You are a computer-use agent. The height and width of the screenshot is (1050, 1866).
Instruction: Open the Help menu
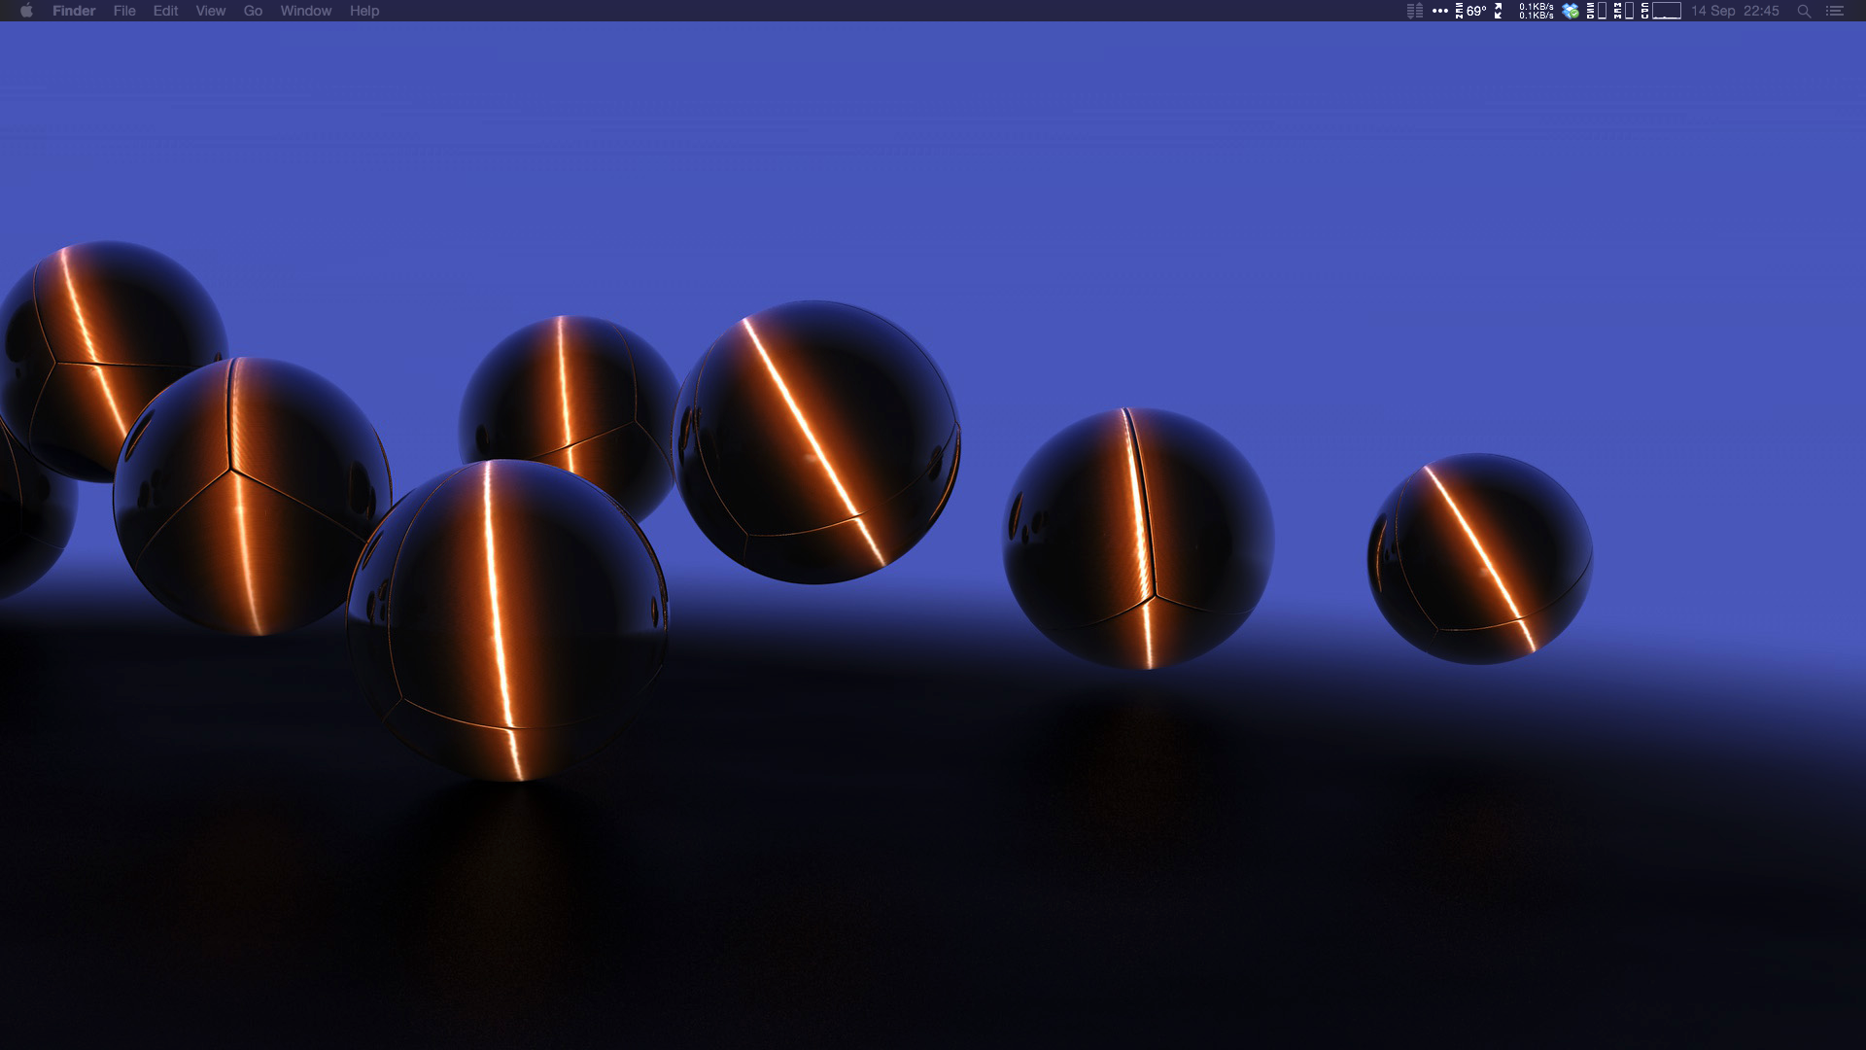(364, 11)
